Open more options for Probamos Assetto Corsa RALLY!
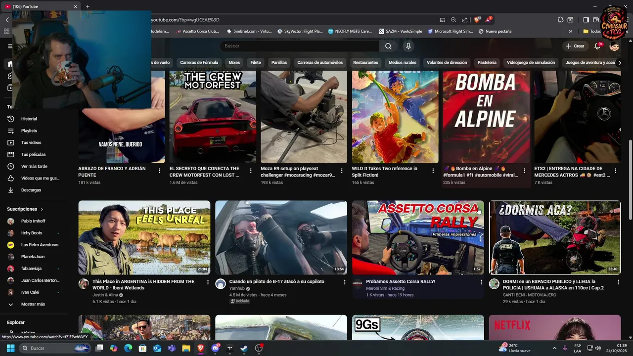Screen dimensions: 633x356 pos(481,282)
